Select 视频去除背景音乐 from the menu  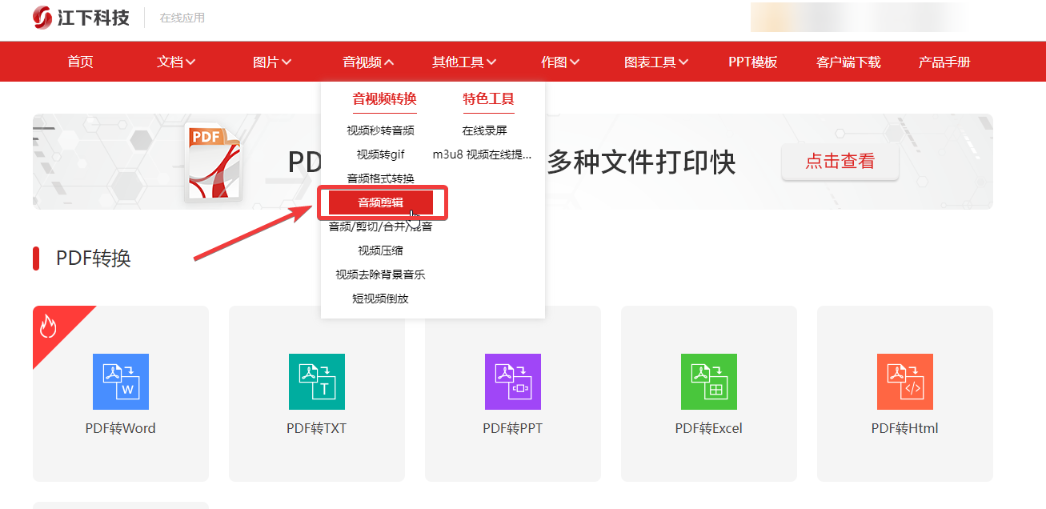click(380, 275)
